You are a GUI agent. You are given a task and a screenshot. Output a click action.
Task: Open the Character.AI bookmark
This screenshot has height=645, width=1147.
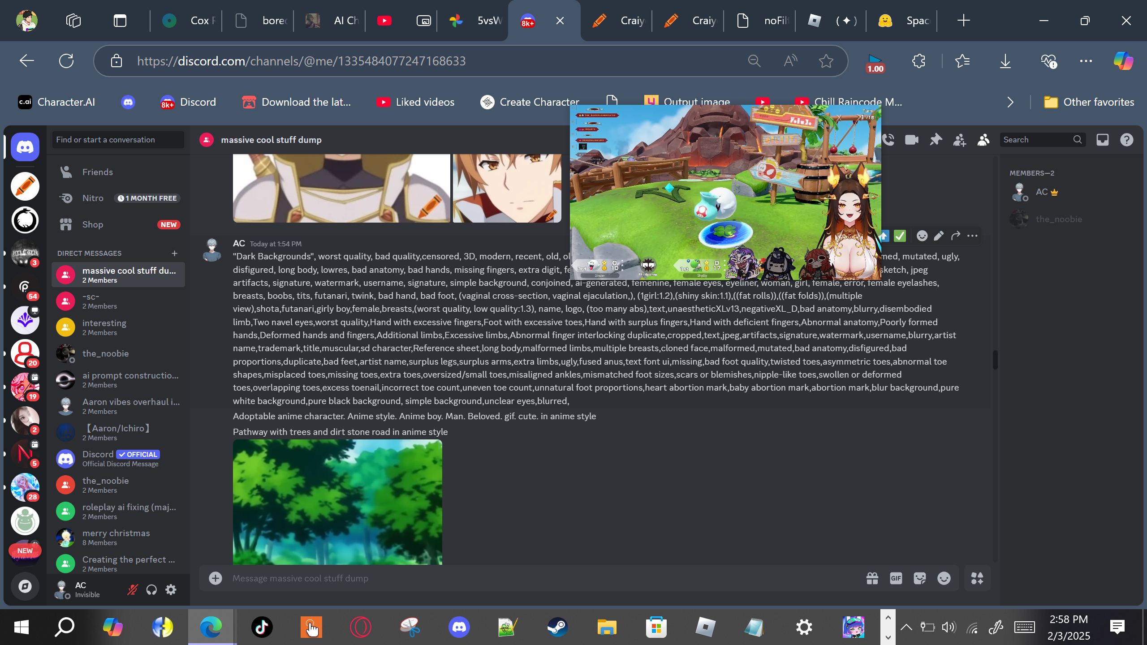coord(56,102)
